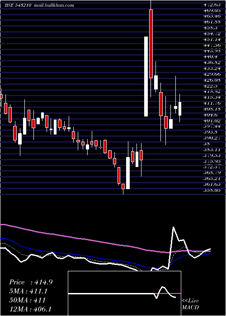Screen dimensions: 226x316
Task: Click the 433.24 price axis label
Action: coord(212,69)
